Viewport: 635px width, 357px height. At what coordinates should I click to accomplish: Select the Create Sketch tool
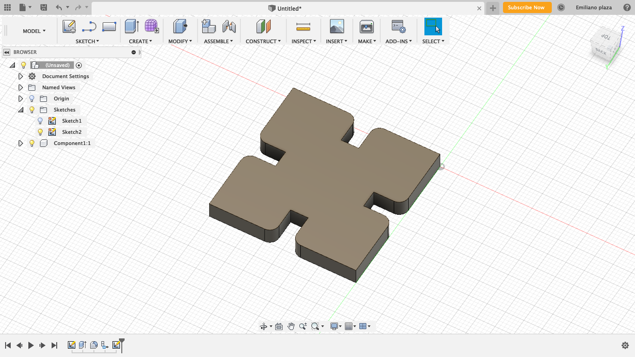click(x=69, y=27)
